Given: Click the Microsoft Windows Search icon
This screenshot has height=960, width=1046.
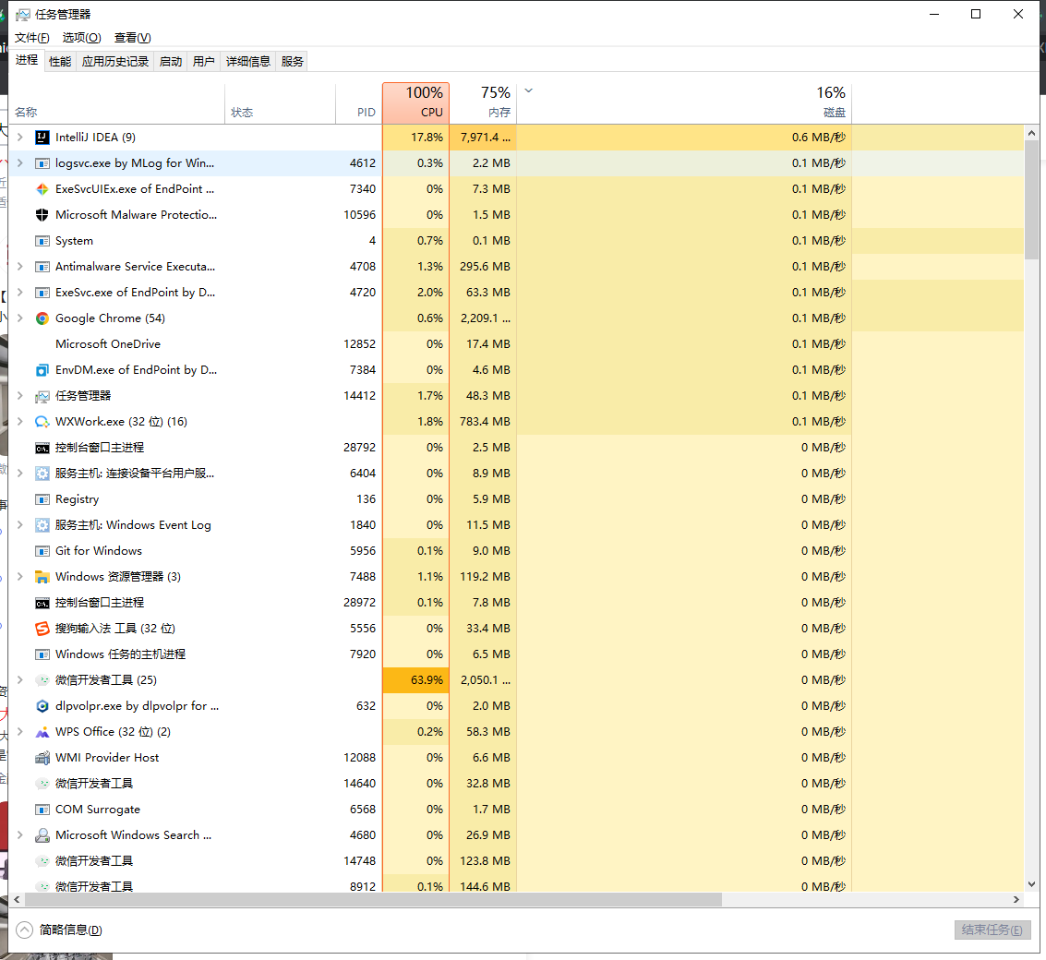Looking at the screenshot, I should [42, 835].
